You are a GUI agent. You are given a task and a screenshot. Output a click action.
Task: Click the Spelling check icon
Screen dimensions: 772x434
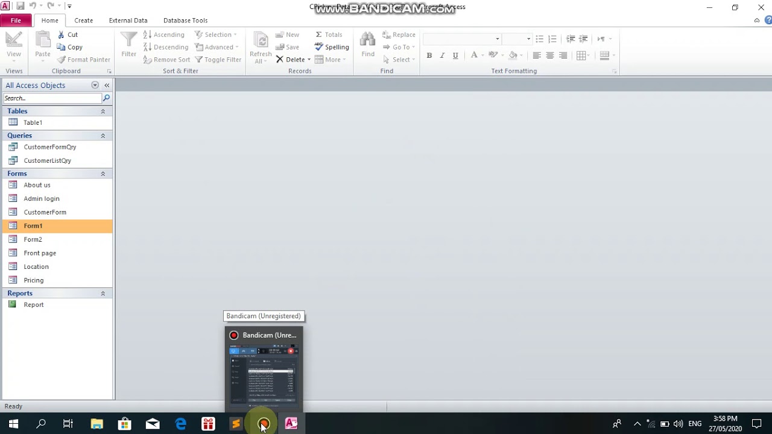pos(332,47)
